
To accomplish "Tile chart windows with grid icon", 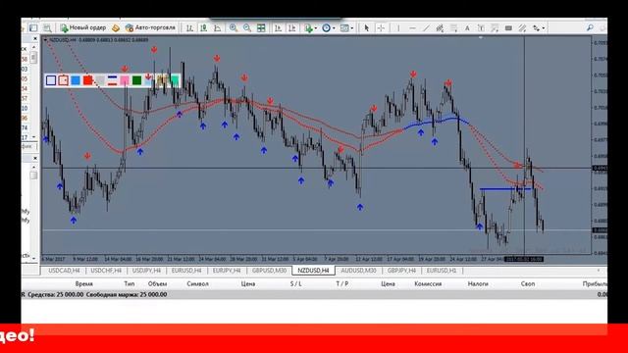I will click(x=261, y=28).
